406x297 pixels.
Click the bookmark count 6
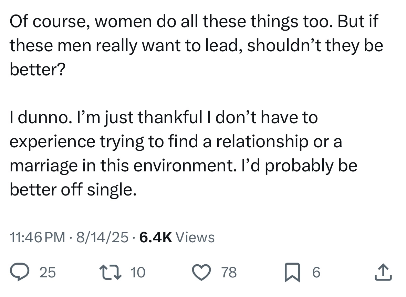pos(316,273)
